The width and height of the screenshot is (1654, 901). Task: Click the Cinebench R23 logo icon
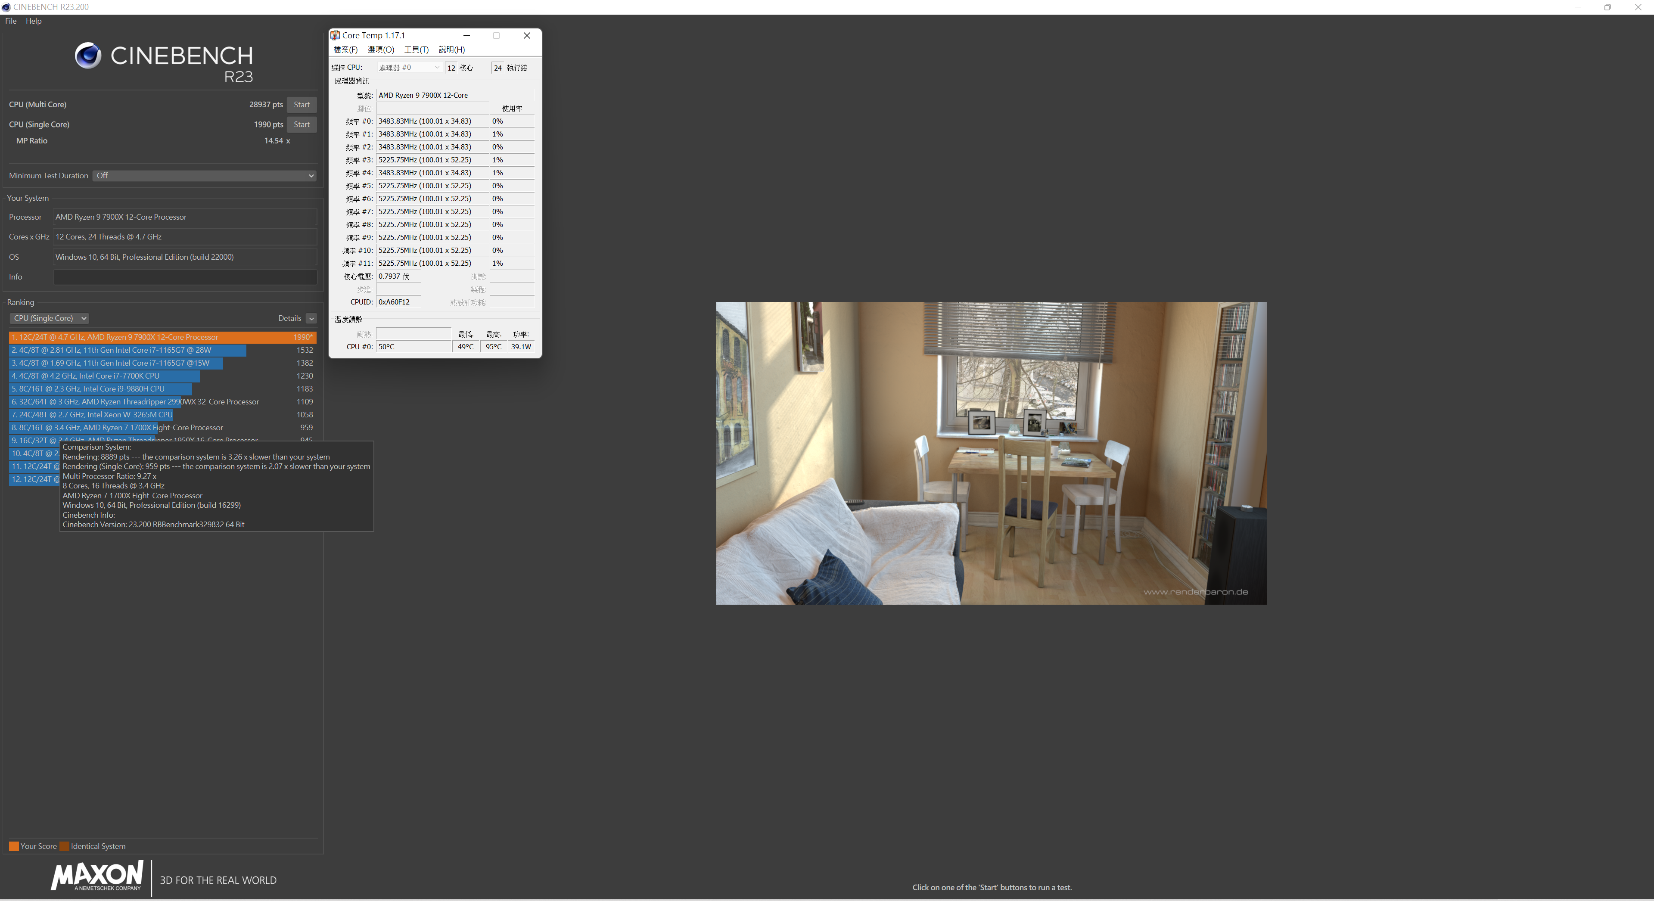click(88, 56)
